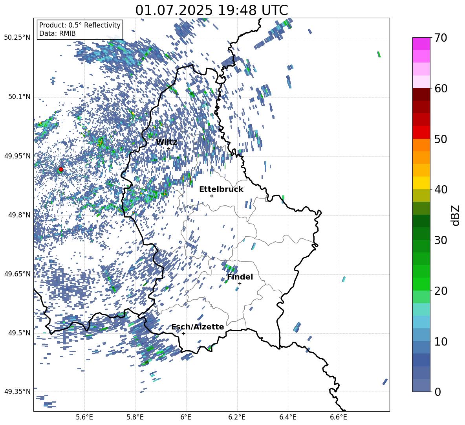Click the 6°E longitude tick label
Image resolution: width=465 pixels, height=425 pixels.
(186, 417)
